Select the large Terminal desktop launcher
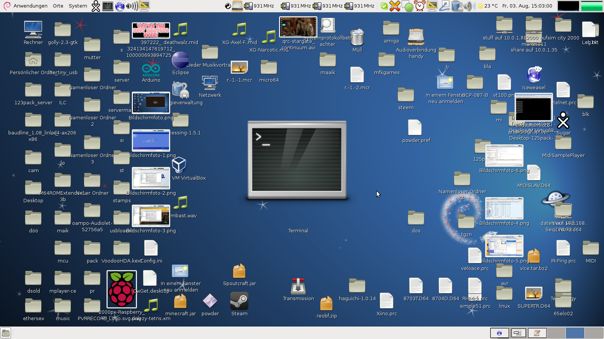 click(297, 160)
